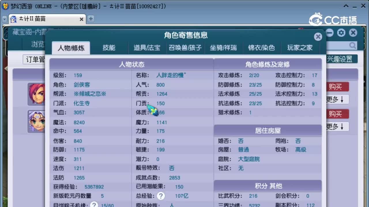Screen dimensions: 369x207
Task: Open a new tab with the plus icon
Action: pos(91,19)
